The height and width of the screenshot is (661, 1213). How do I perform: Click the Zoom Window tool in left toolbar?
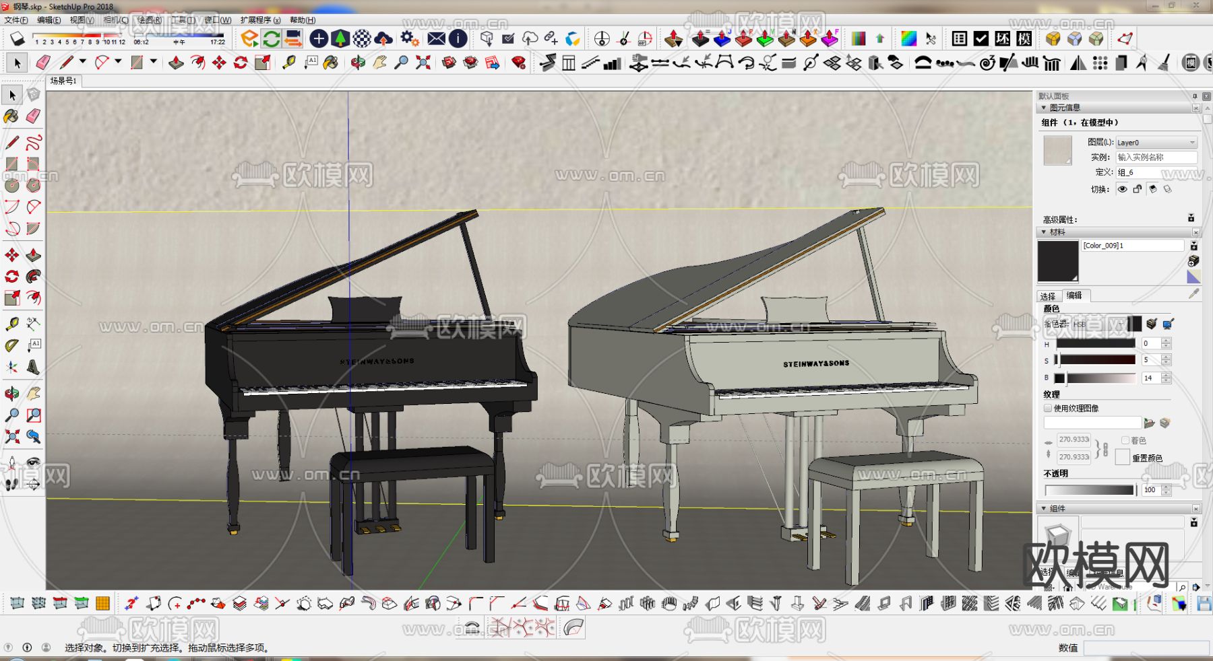[34, 415]
